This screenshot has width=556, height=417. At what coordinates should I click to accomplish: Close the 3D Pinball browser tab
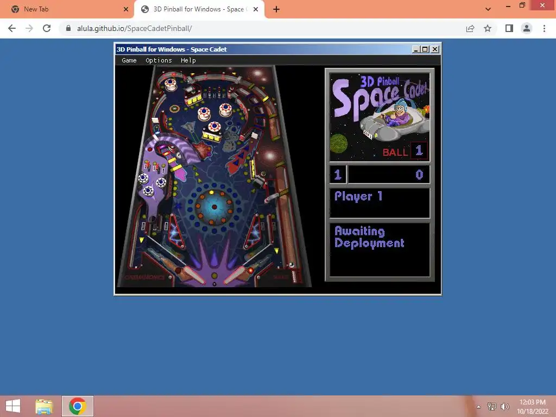pos(256,9)
